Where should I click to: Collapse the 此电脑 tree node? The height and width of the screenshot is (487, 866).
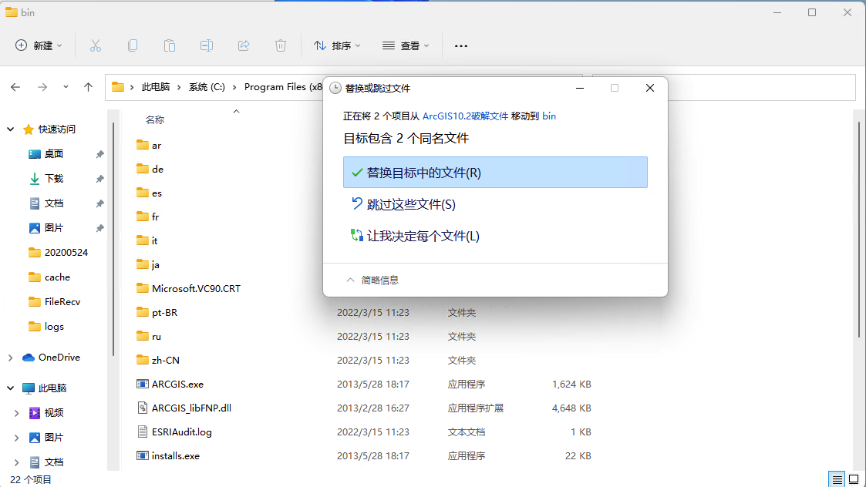click(x=11, y=388)
